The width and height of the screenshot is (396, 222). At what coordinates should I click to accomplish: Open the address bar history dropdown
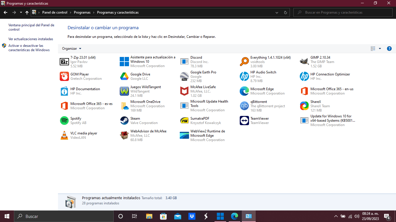click(277, 12)
